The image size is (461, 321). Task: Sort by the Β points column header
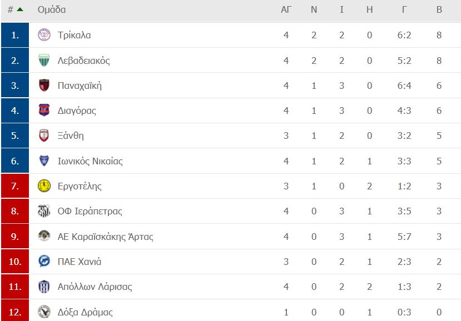[x=439, y=9]
